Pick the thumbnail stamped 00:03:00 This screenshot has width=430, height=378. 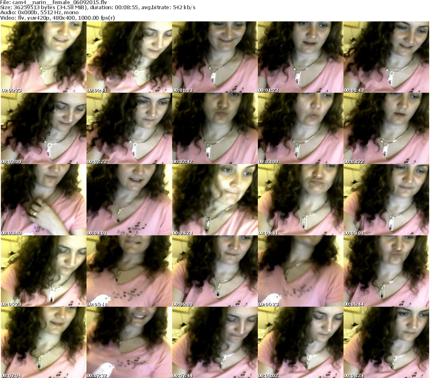click(x=300, y=128)
